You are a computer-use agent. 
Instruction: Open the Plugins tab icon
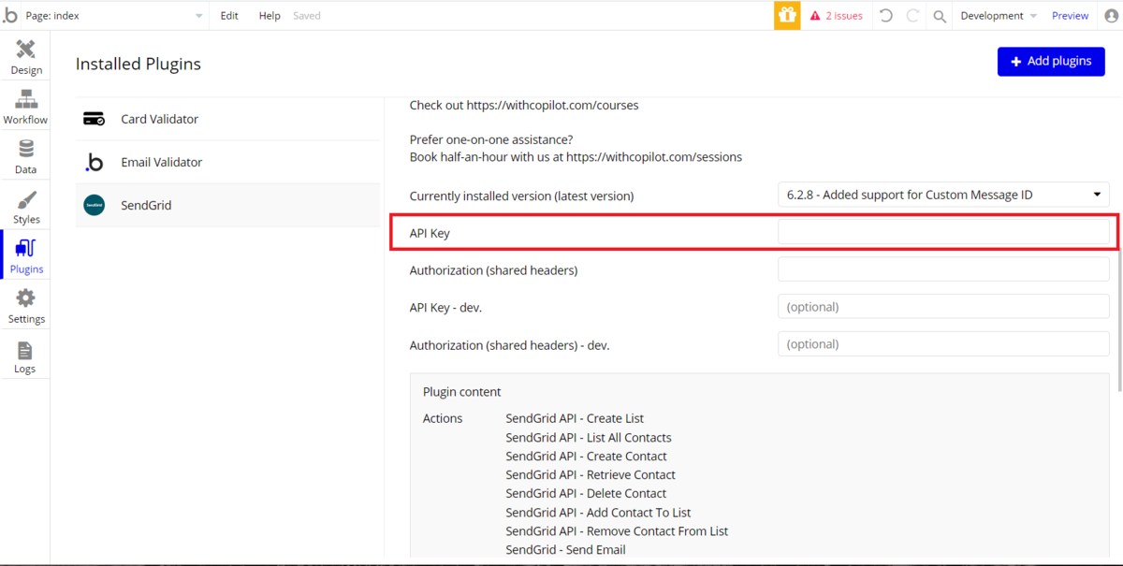pyautogui.click(x=26, y=248)
